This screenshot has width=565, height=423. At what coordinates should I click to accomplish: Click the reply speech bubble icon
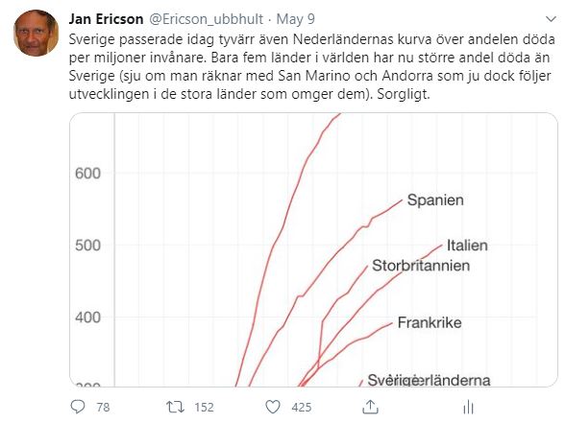(78, 407)
